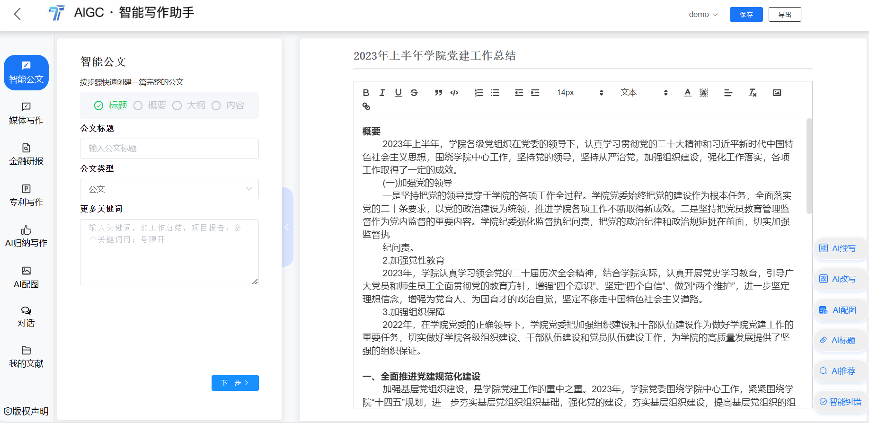Select the 标题 step
The image size is (869, 423).
click(x=111, y=106)
